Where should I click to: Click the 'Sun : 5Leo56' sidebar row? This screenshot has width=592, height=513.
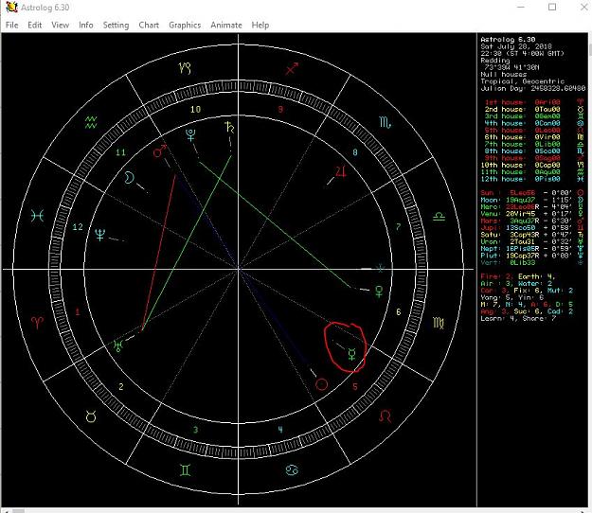coord(532,193)
